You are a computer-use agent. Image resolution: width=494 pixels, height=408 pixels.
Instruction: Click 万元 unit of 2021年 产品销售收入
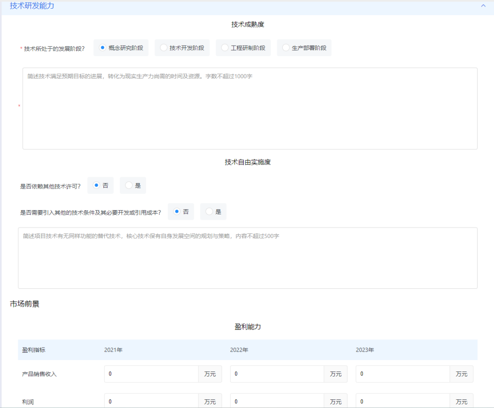[x=210, y=374]
